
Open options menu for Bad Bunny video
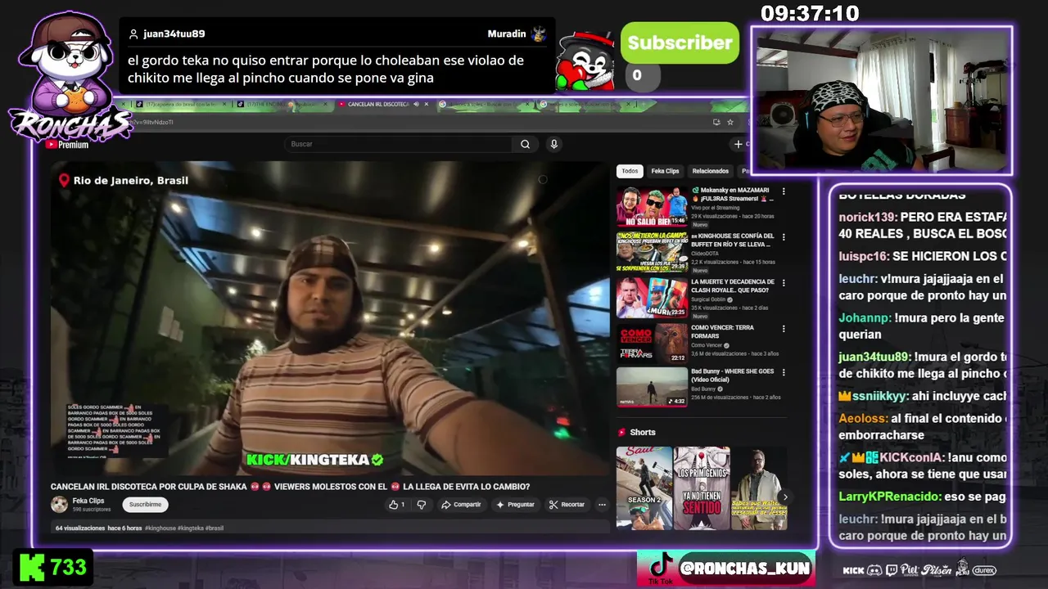784,372
